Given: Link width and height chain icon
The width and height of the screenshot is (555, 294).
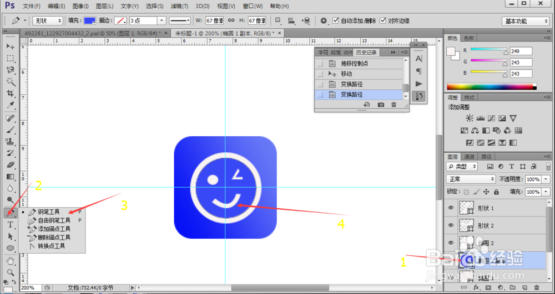Looking at the screenshot, I should 231,20.
